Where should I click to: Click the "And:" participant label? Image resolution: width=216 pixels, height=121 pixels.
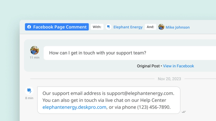click(x=151, y=27)
